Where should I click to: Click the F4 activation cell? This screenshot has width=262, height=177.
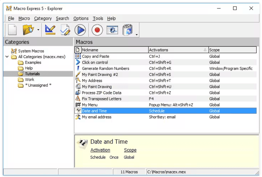tap(151, 99)
